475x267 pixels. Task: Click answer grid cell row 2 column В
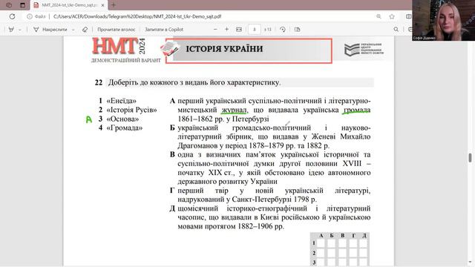coord(342,253)
